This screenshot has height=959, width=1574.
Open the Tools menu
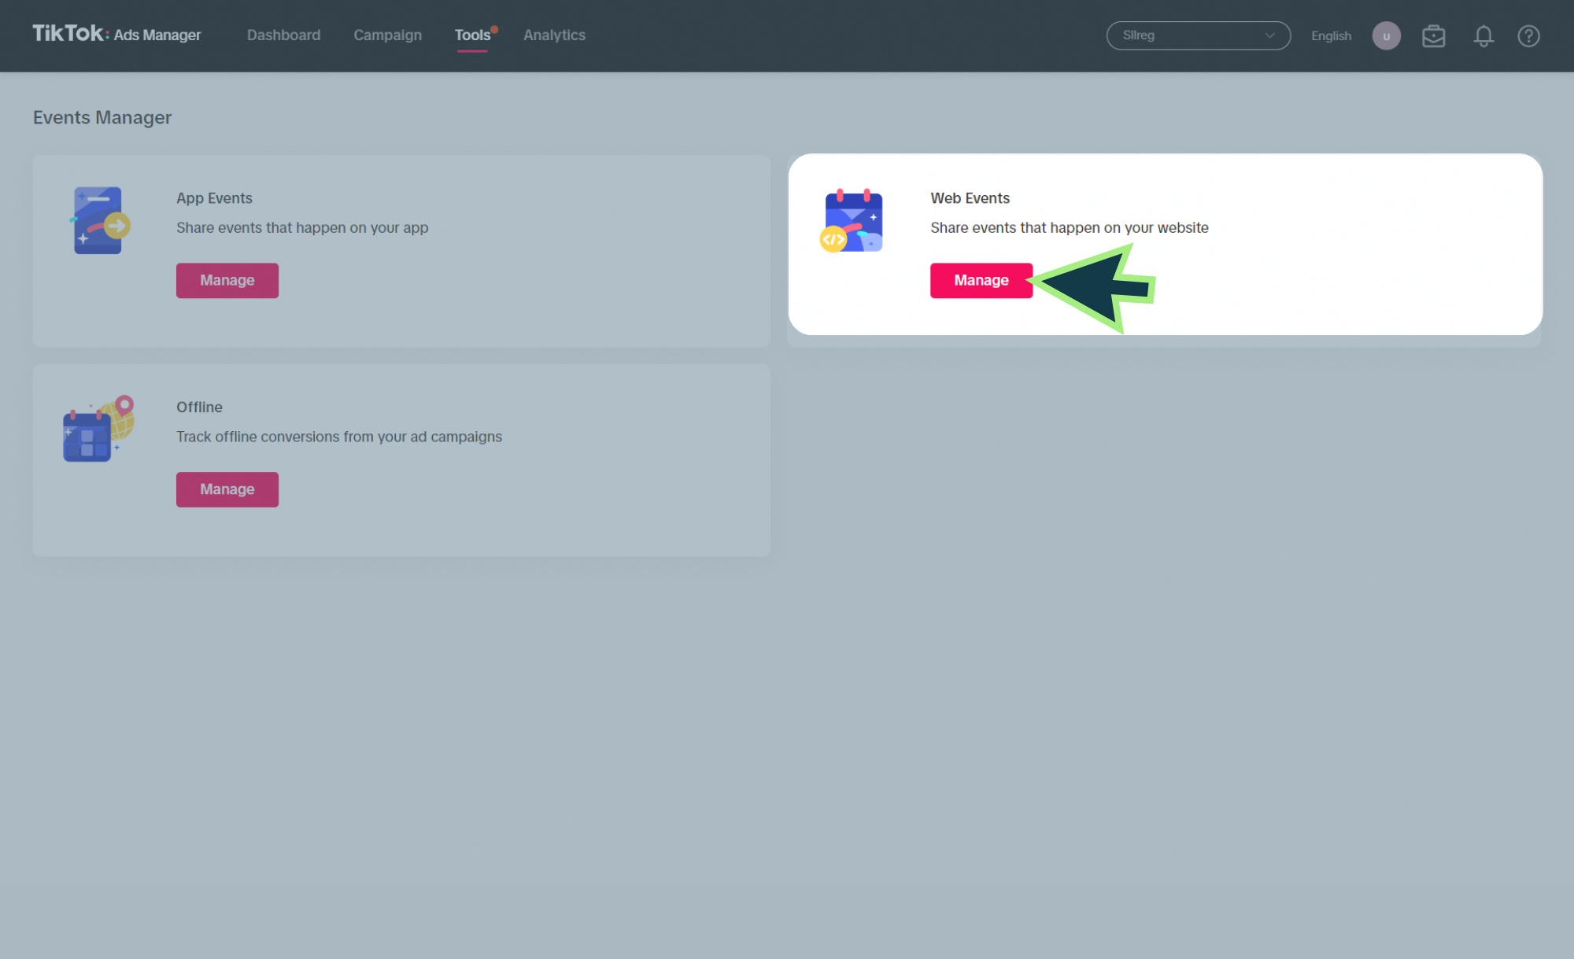472,35
